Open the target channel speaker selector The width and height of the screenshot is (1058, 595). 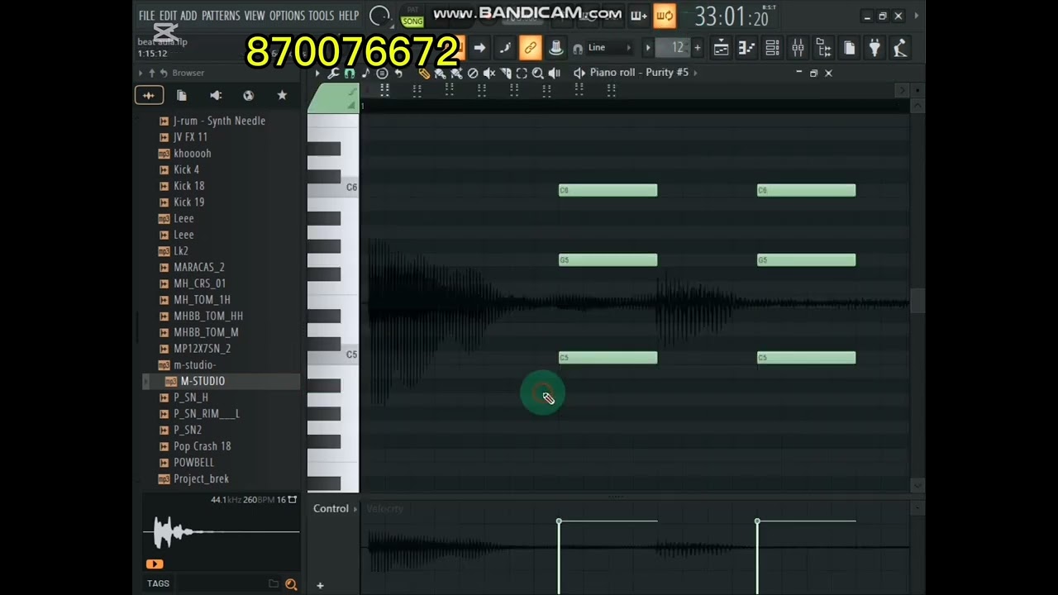click(x=579, y=74)
